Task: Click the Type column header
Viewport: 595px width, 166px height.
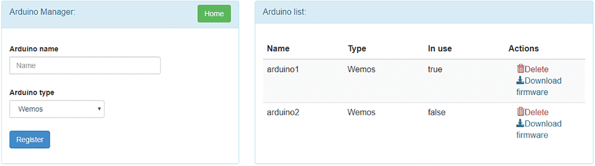Action: tap(357, 49)
